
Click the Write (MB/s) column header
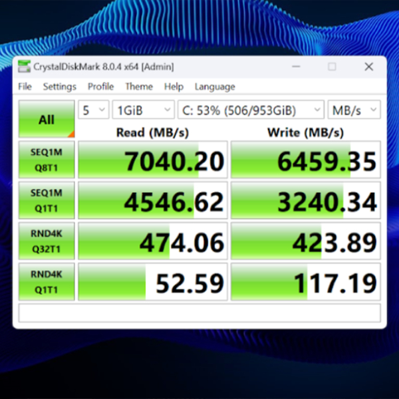(x=305, y=132)
